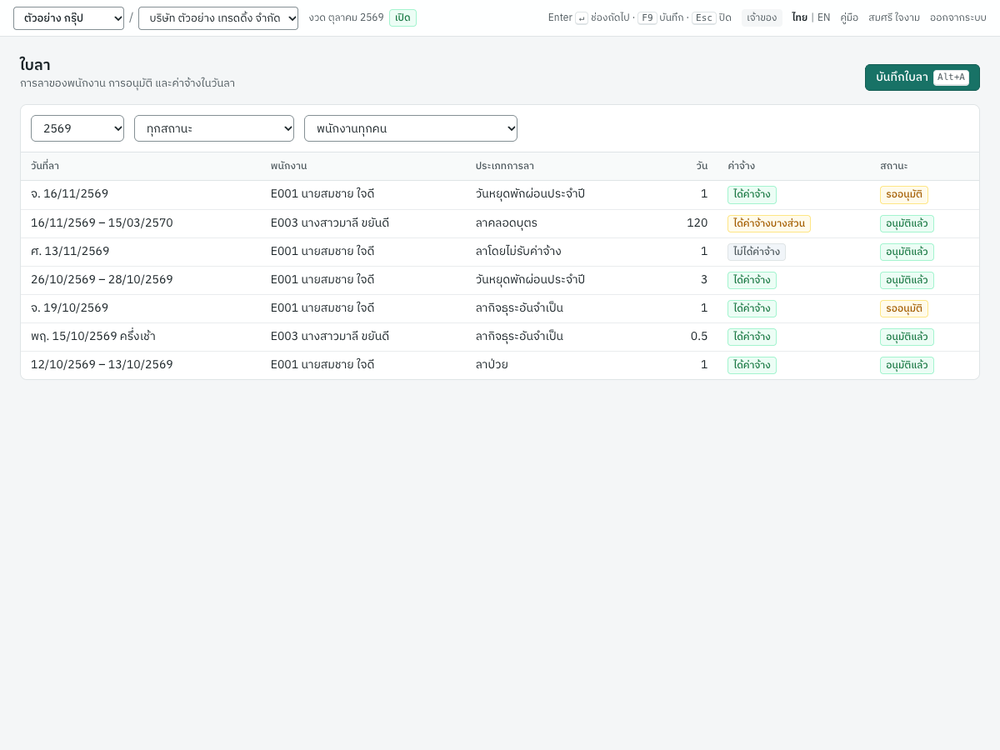
Task: Select the 26/10/2569 – 28/10/2569 leave date
Action: click(x=102, y=279)
